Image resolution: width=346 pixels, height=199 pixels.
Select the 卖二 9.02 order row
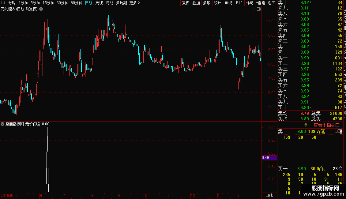pyautogui.click(x=310, y=47)
